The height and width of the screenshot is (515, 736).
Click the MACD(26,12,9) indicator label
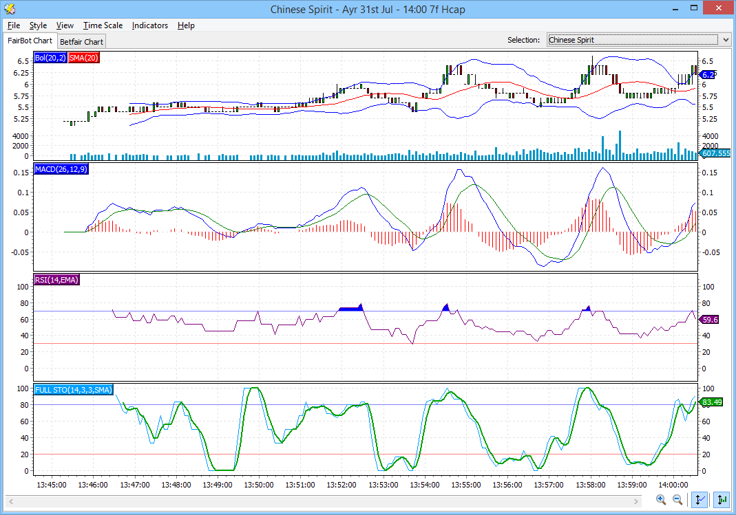pos(61,169)
